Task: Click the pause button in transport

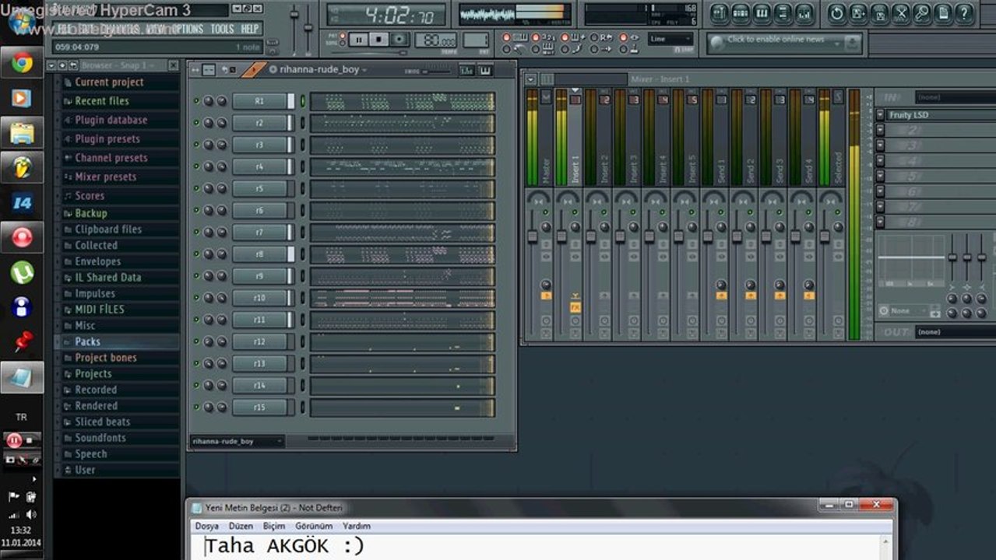Action: (x=359, y=39)
